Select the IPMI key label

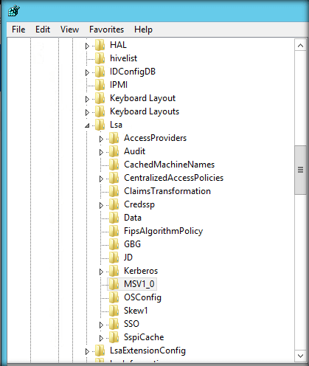coord(119,85)
